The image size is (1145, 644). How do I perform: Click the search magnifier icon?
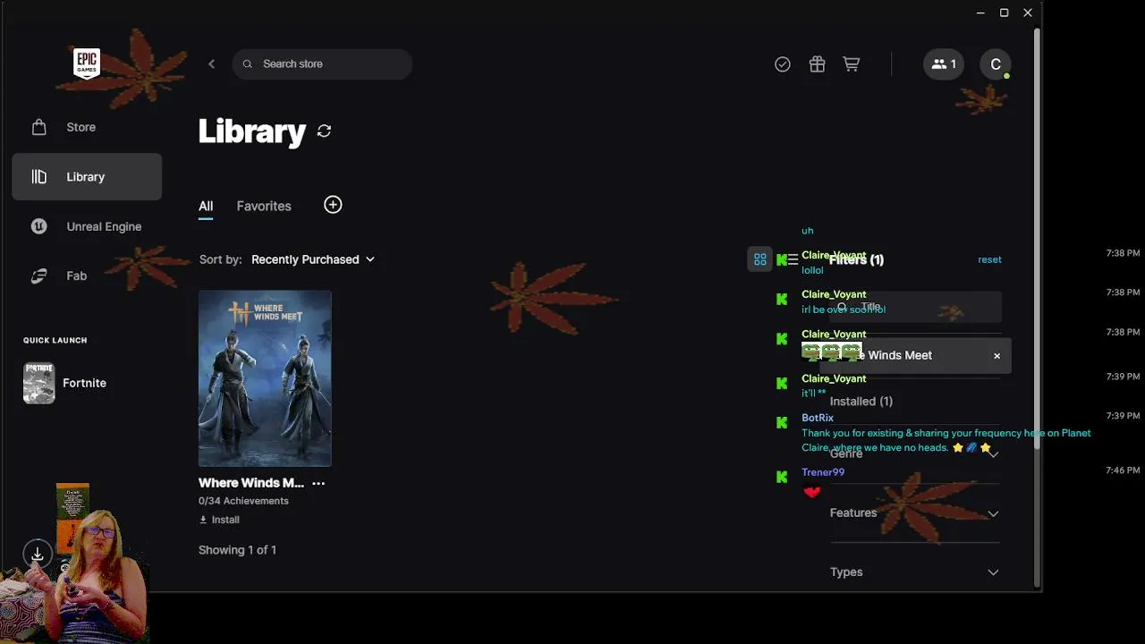pos(248,64)
